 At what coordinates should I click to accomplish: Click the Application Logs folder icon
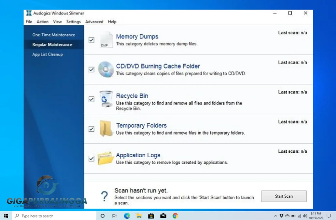(105, 158)
